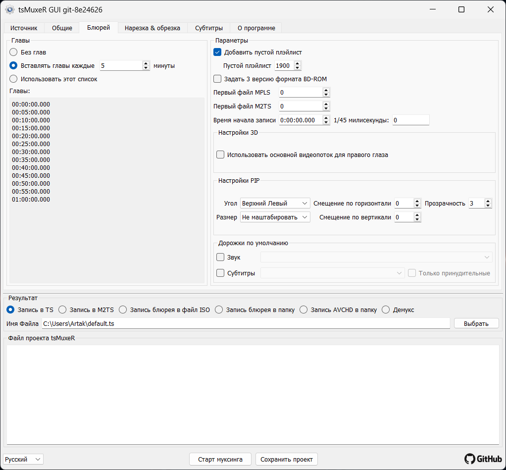
Task: Click the 1/45 милисекунды input field
Action: tap(411, 120)
